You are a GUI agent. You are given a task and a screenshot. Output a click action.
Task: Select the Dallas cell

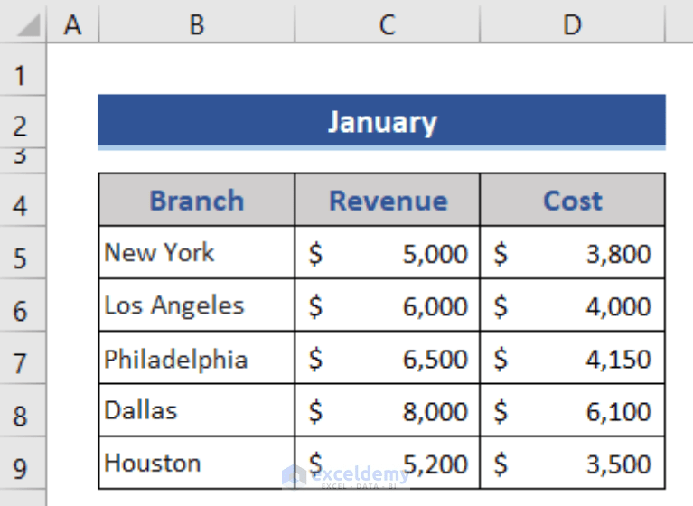(197, 410)
